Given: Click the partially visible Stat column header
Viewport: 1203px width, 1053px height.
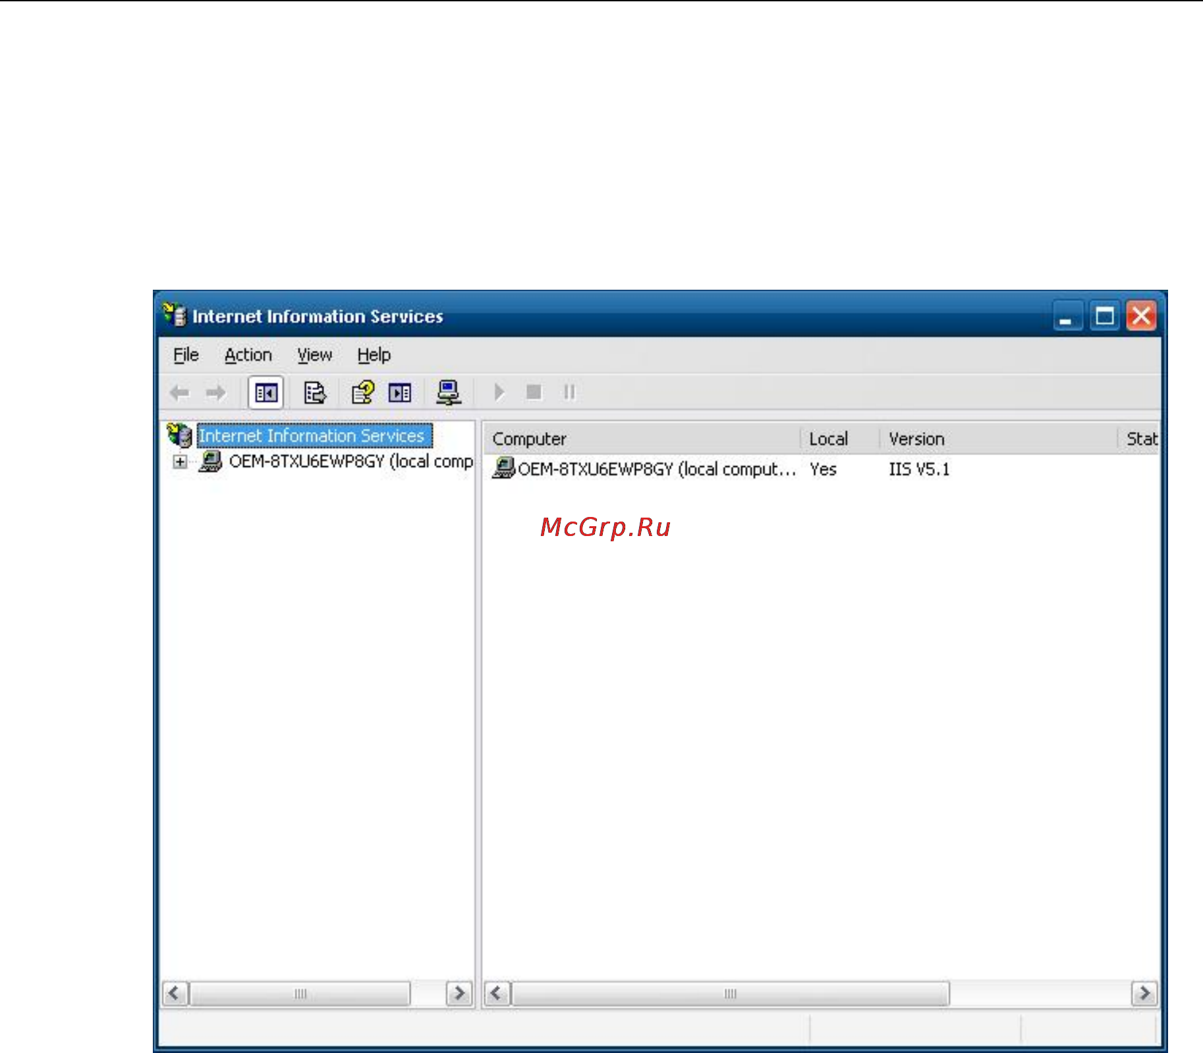Looking at the screenshot, I should click(1138, 439).
